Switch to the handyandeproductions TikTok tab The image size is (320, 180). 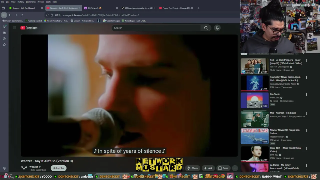(137, 8)
